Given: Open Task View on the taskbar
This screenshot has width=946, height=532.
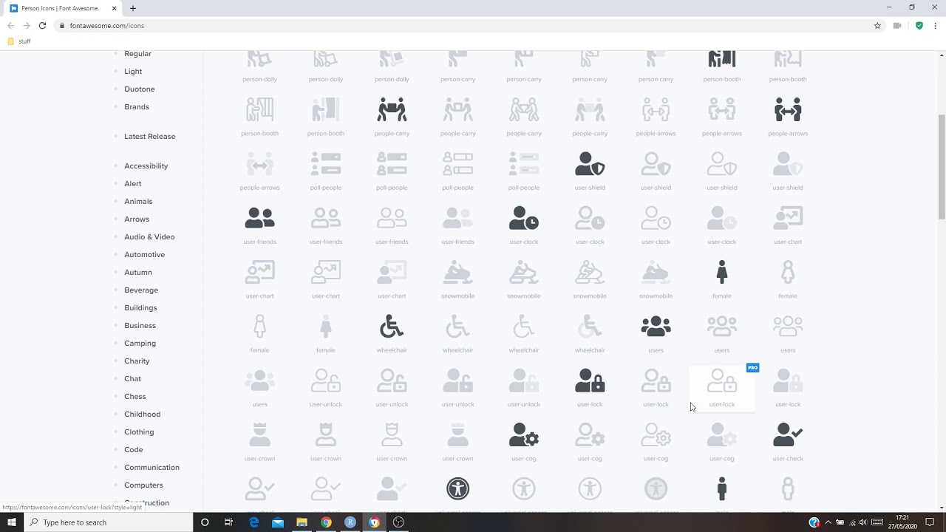Looking at the screenshot, I should (x=228, y=522).
